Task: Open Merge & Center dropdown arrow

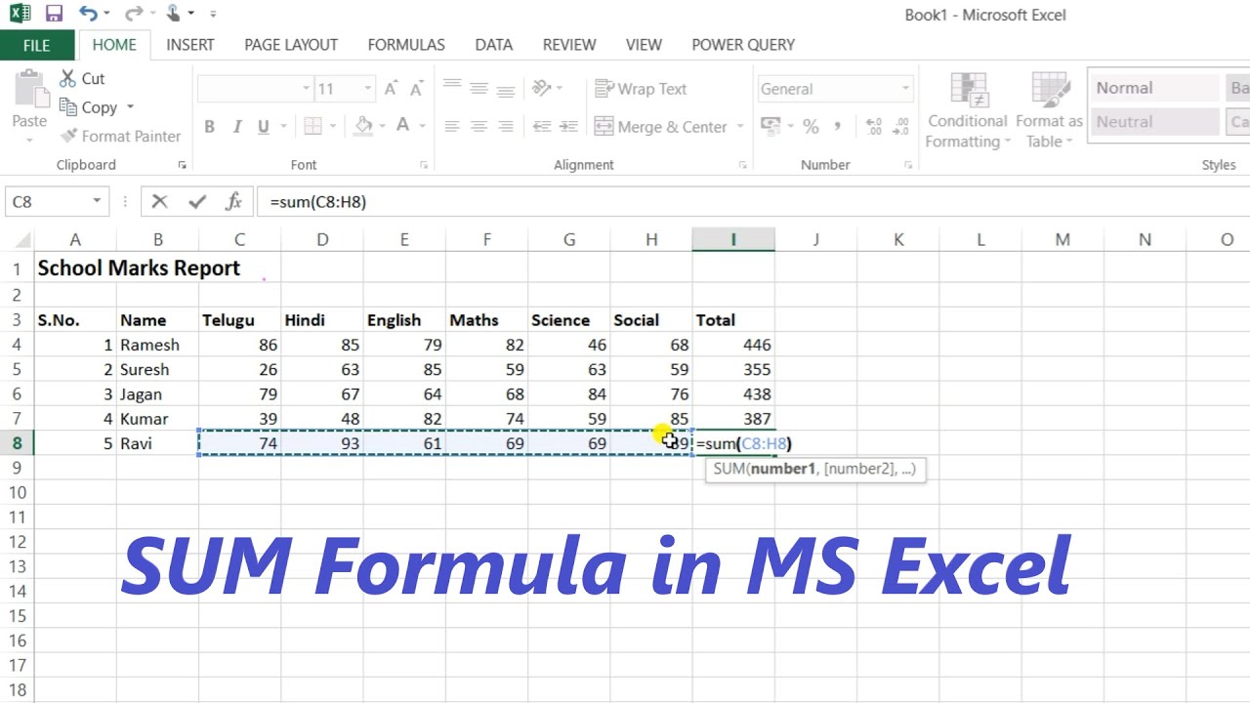Action: [x=739, y=127]
